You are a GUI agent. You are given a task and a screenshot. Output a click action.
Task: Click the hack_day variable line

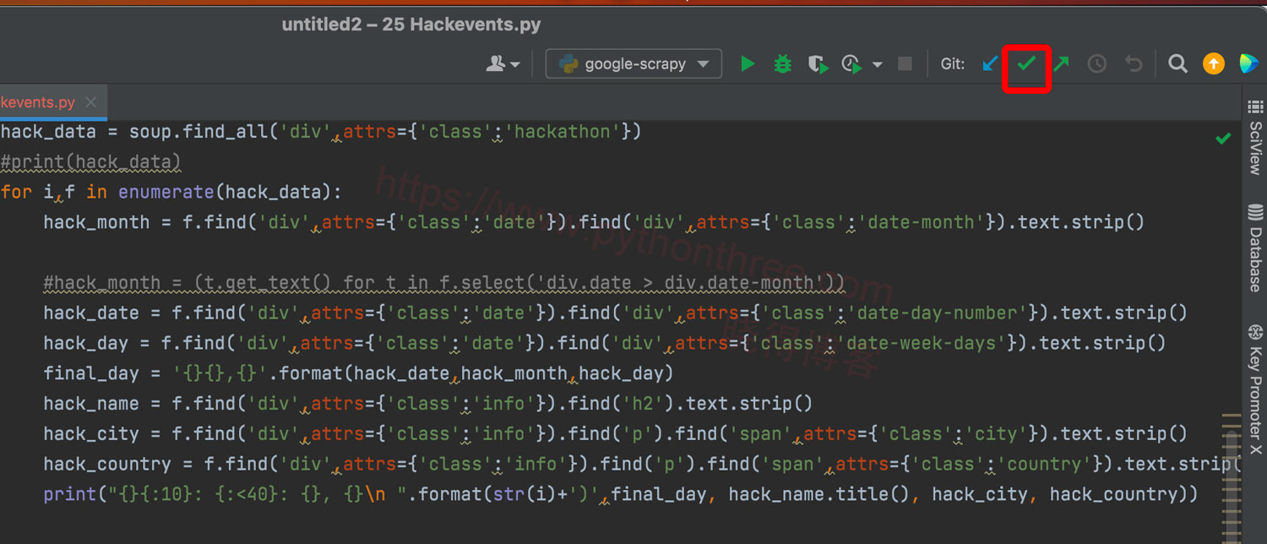605,344
